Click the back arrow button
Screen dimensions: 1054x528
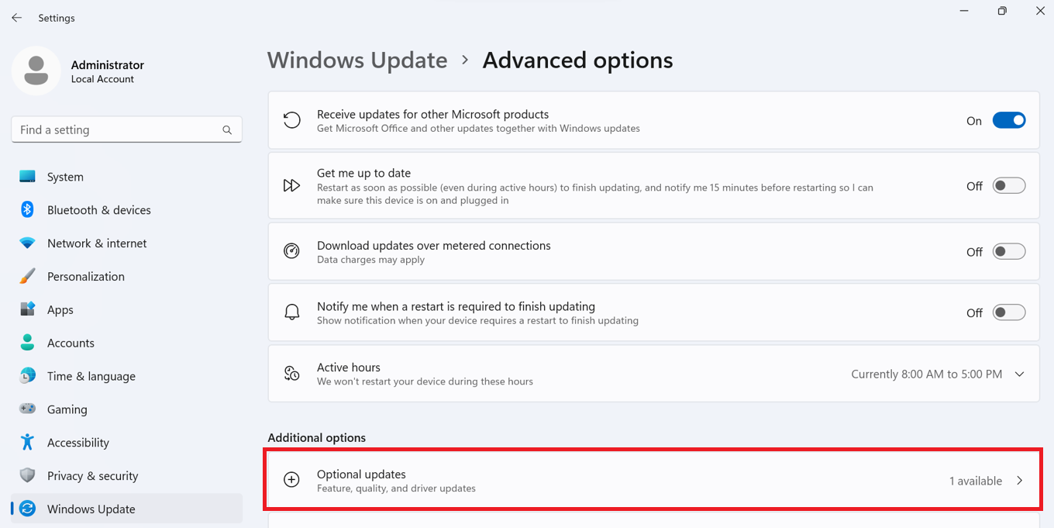tap(16, 17)
